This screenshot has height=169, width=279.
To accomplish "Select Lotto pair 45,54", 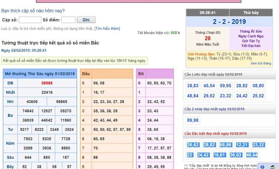I will 209,86.
